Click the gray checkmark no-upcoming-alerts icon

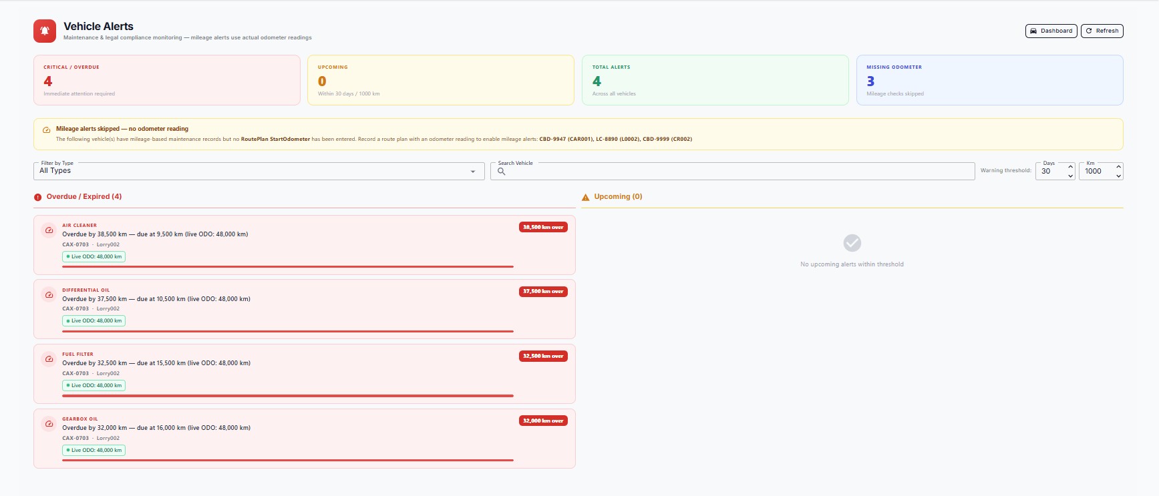point(852,243)
